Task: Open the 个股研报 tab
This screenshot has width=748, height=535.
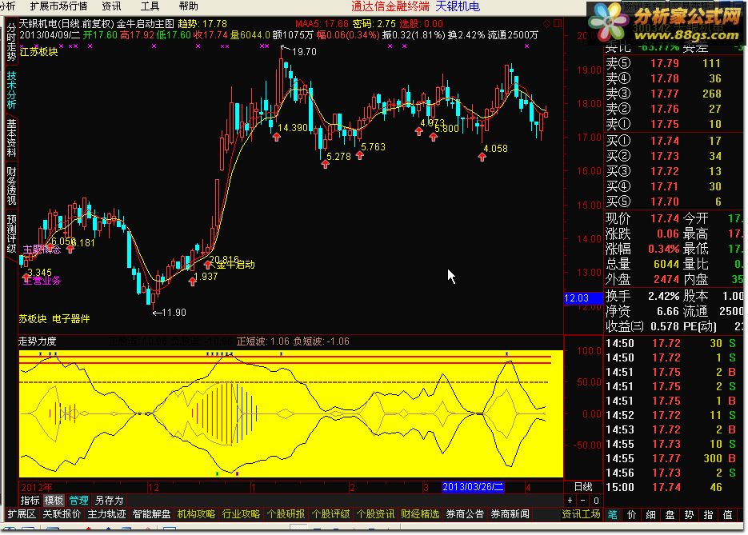Action: 286,514
